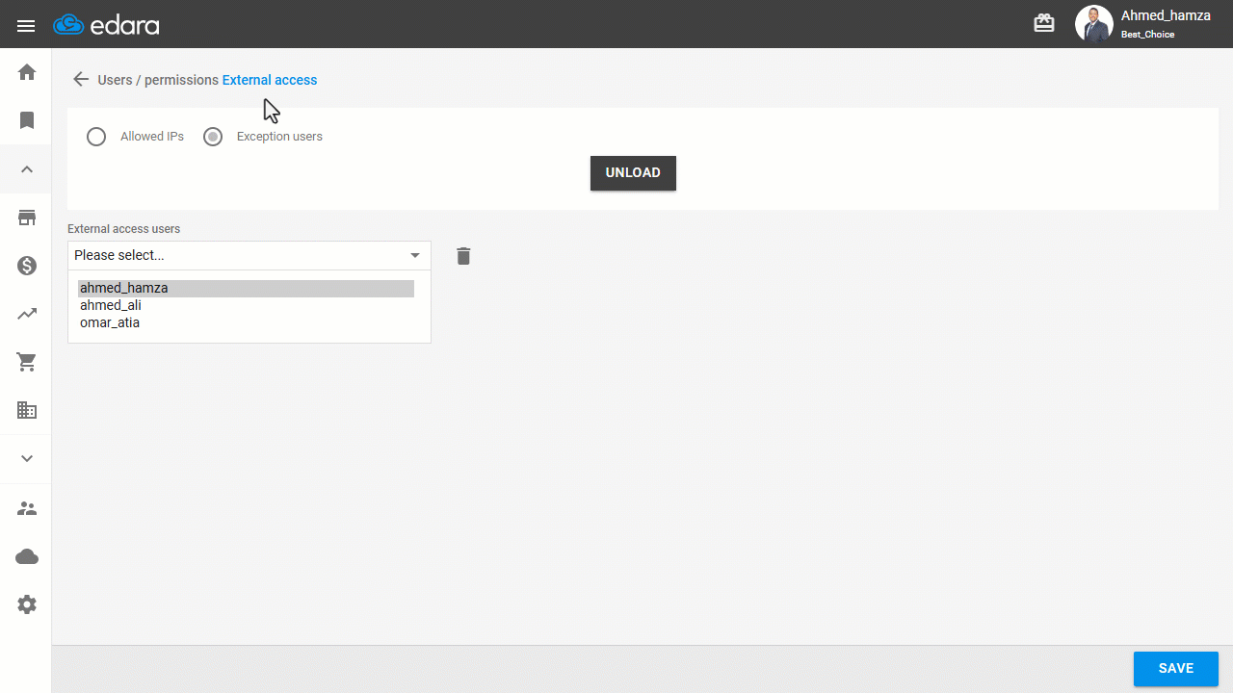
Task: Collapse the sidebar with the up chevron
Action: (27, 169)
